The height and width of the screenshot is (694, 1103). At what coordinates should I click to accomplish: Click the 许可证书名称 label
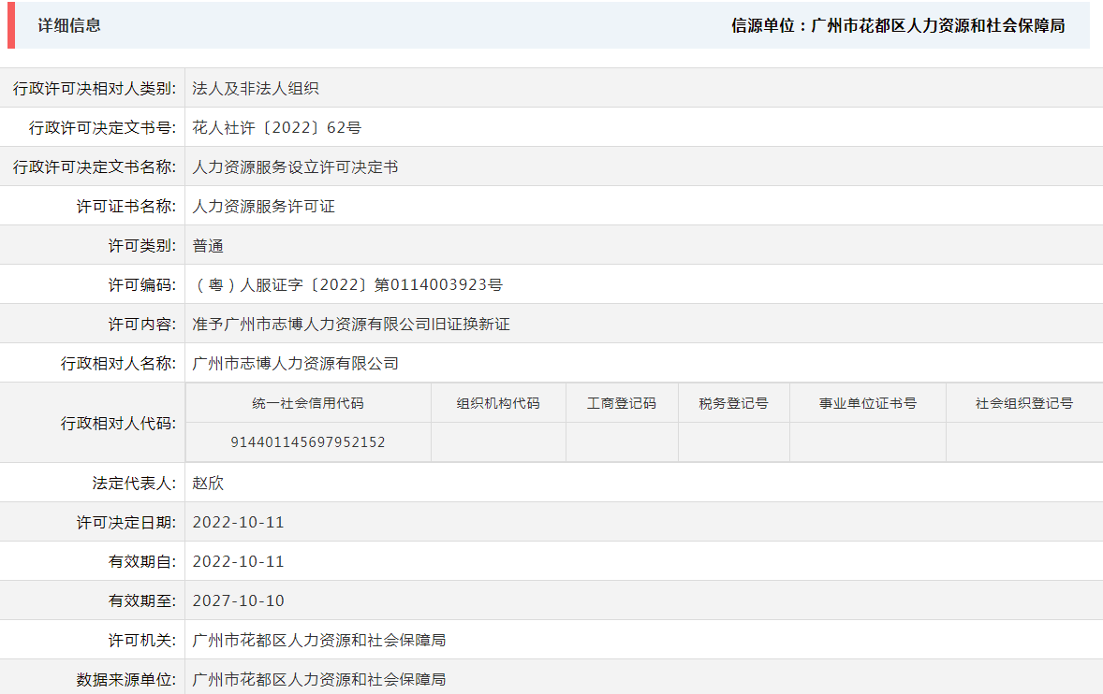pyautogui.click(x=125, y=207)
